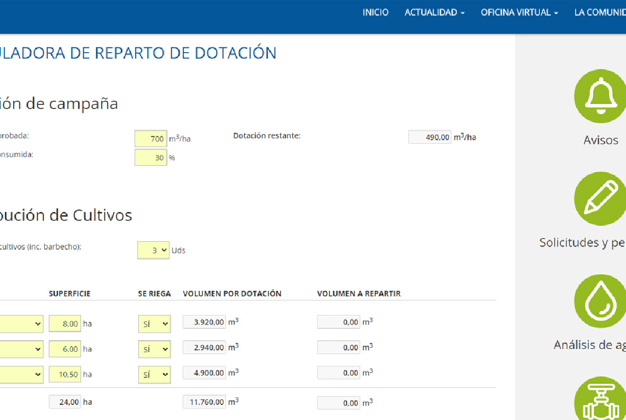The height and width of the screenshot is (420, 626).
Task: Open the first crop selection dropdown
Action: click(21, 324)
